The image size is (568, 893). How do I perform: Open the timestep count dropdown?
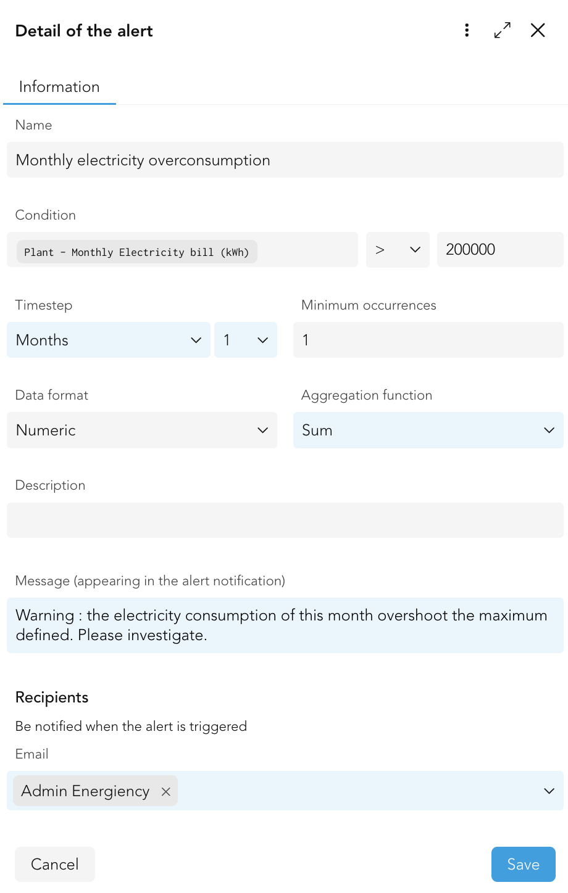(246, 340)
